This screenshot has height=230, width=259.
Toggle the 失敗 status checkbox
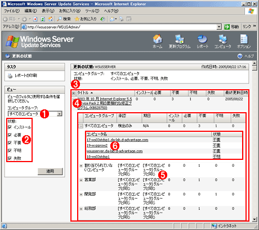[10, 158]
